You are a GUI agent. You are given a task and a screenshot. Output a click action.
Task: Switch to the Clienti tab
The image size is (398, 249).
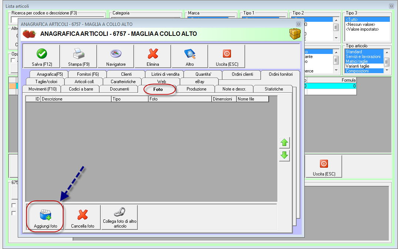pos(126,74)
